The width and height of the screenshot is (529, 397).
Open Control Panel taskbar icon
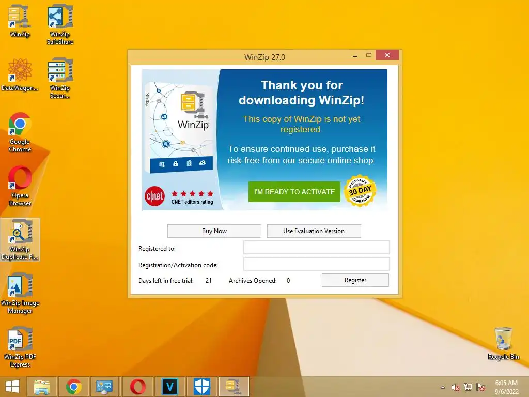(104, 387)
